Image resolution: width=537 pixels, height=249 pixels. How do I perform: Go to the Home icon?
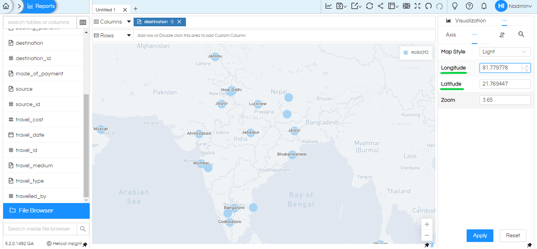6,6
